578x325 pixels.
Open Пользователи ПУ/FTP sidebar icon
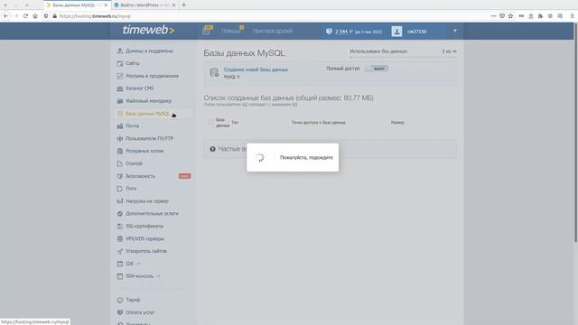(x=120, y=138)
